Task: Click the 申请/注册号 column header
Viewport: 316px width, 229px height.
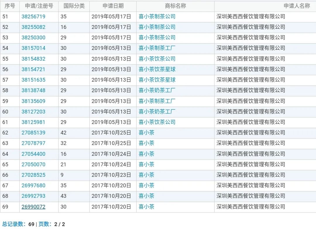Action: tap(39, 6)
